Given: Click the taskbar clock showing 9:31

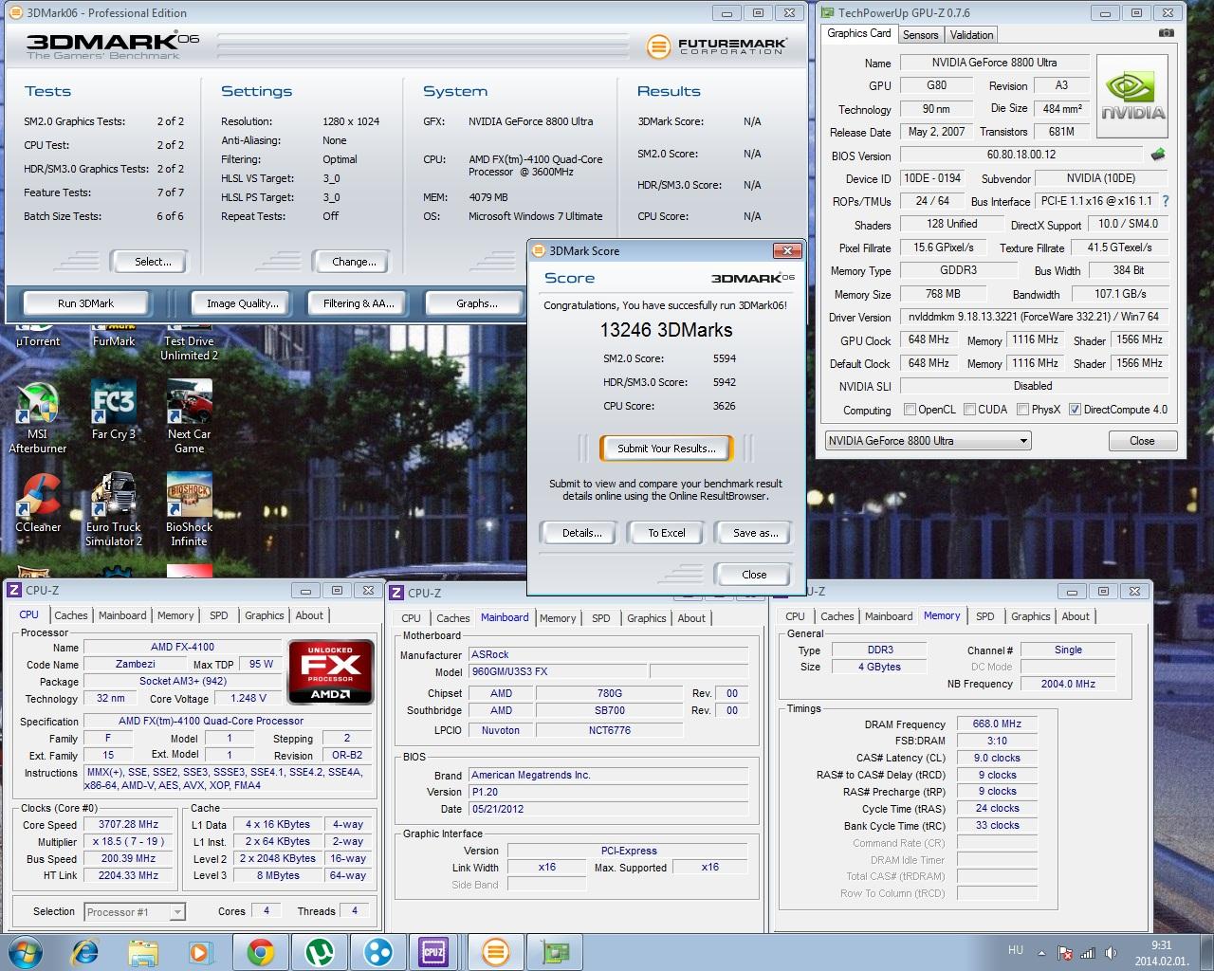Looking at the screenshot, I should coord(1161,952).
